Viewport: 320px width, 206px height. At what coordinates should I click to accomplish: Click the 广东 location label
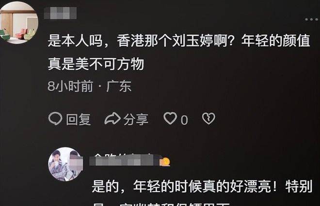tap(119, 86)
